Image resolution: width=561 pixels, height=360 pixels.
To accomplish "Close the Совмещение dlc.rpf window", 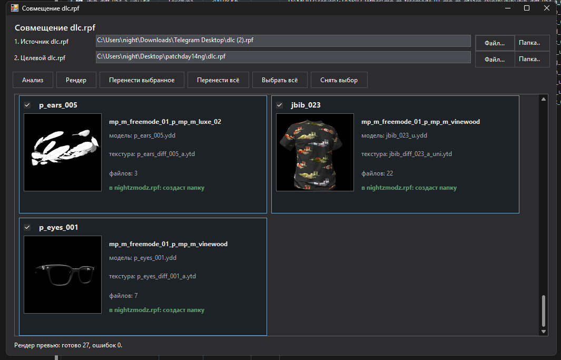I will [546, 8].
